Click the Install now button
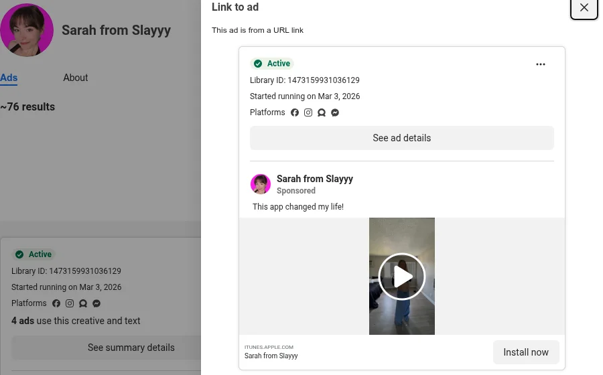Viewport: 603px width, 375px height. [526, 352]
